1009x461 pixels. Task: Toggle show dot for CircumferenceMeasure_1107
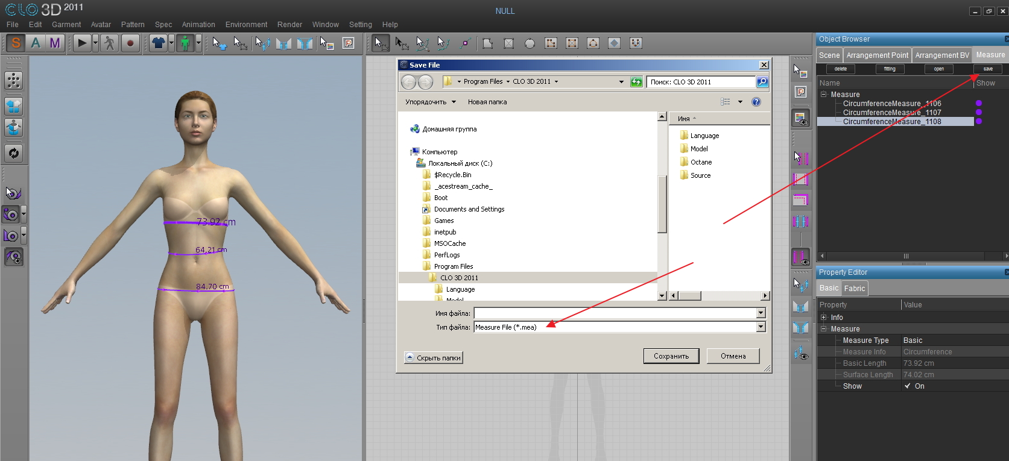[979, 112]
